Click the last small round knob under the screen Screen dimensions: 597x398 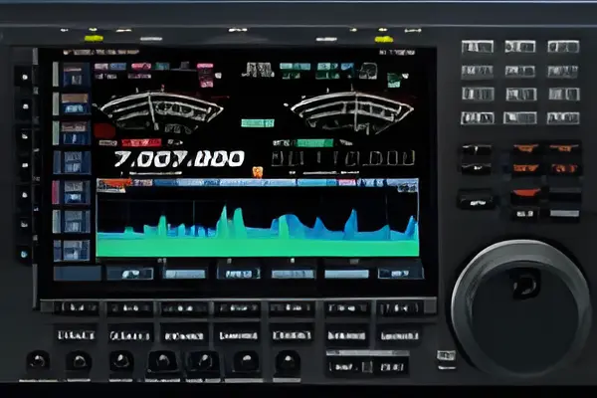[288, 362]
